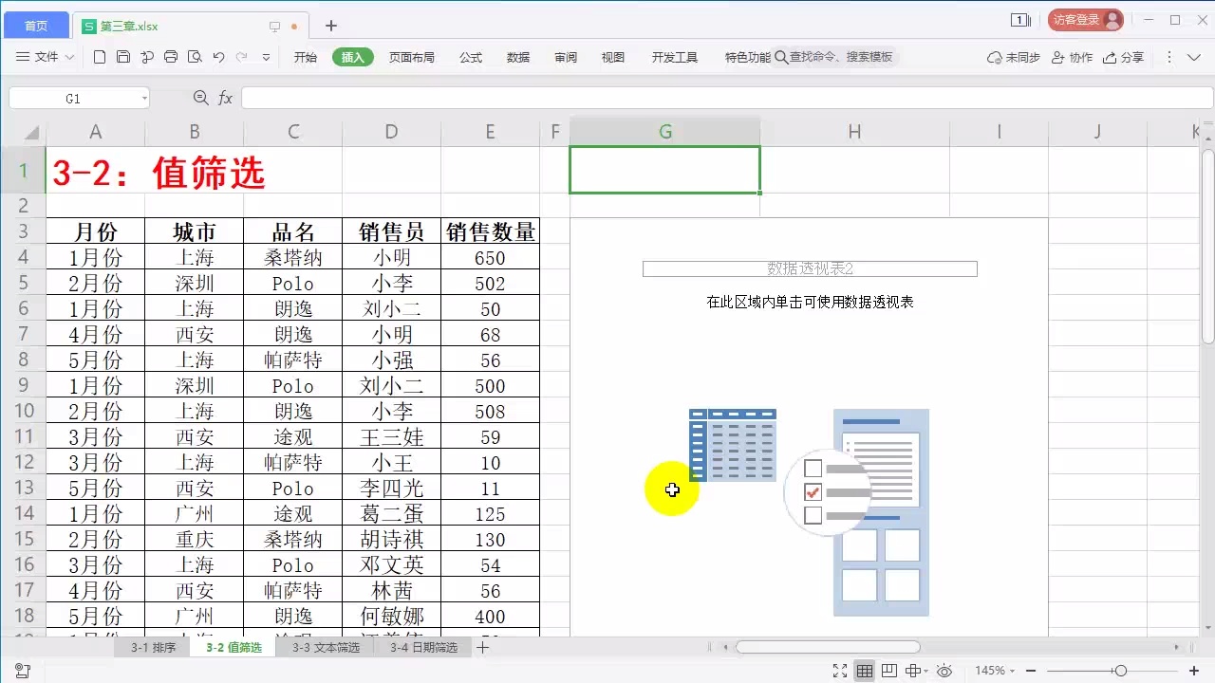Click the Print Preview icon
The width and height of the screenshot is (1215, 683).
coord(196,57)
